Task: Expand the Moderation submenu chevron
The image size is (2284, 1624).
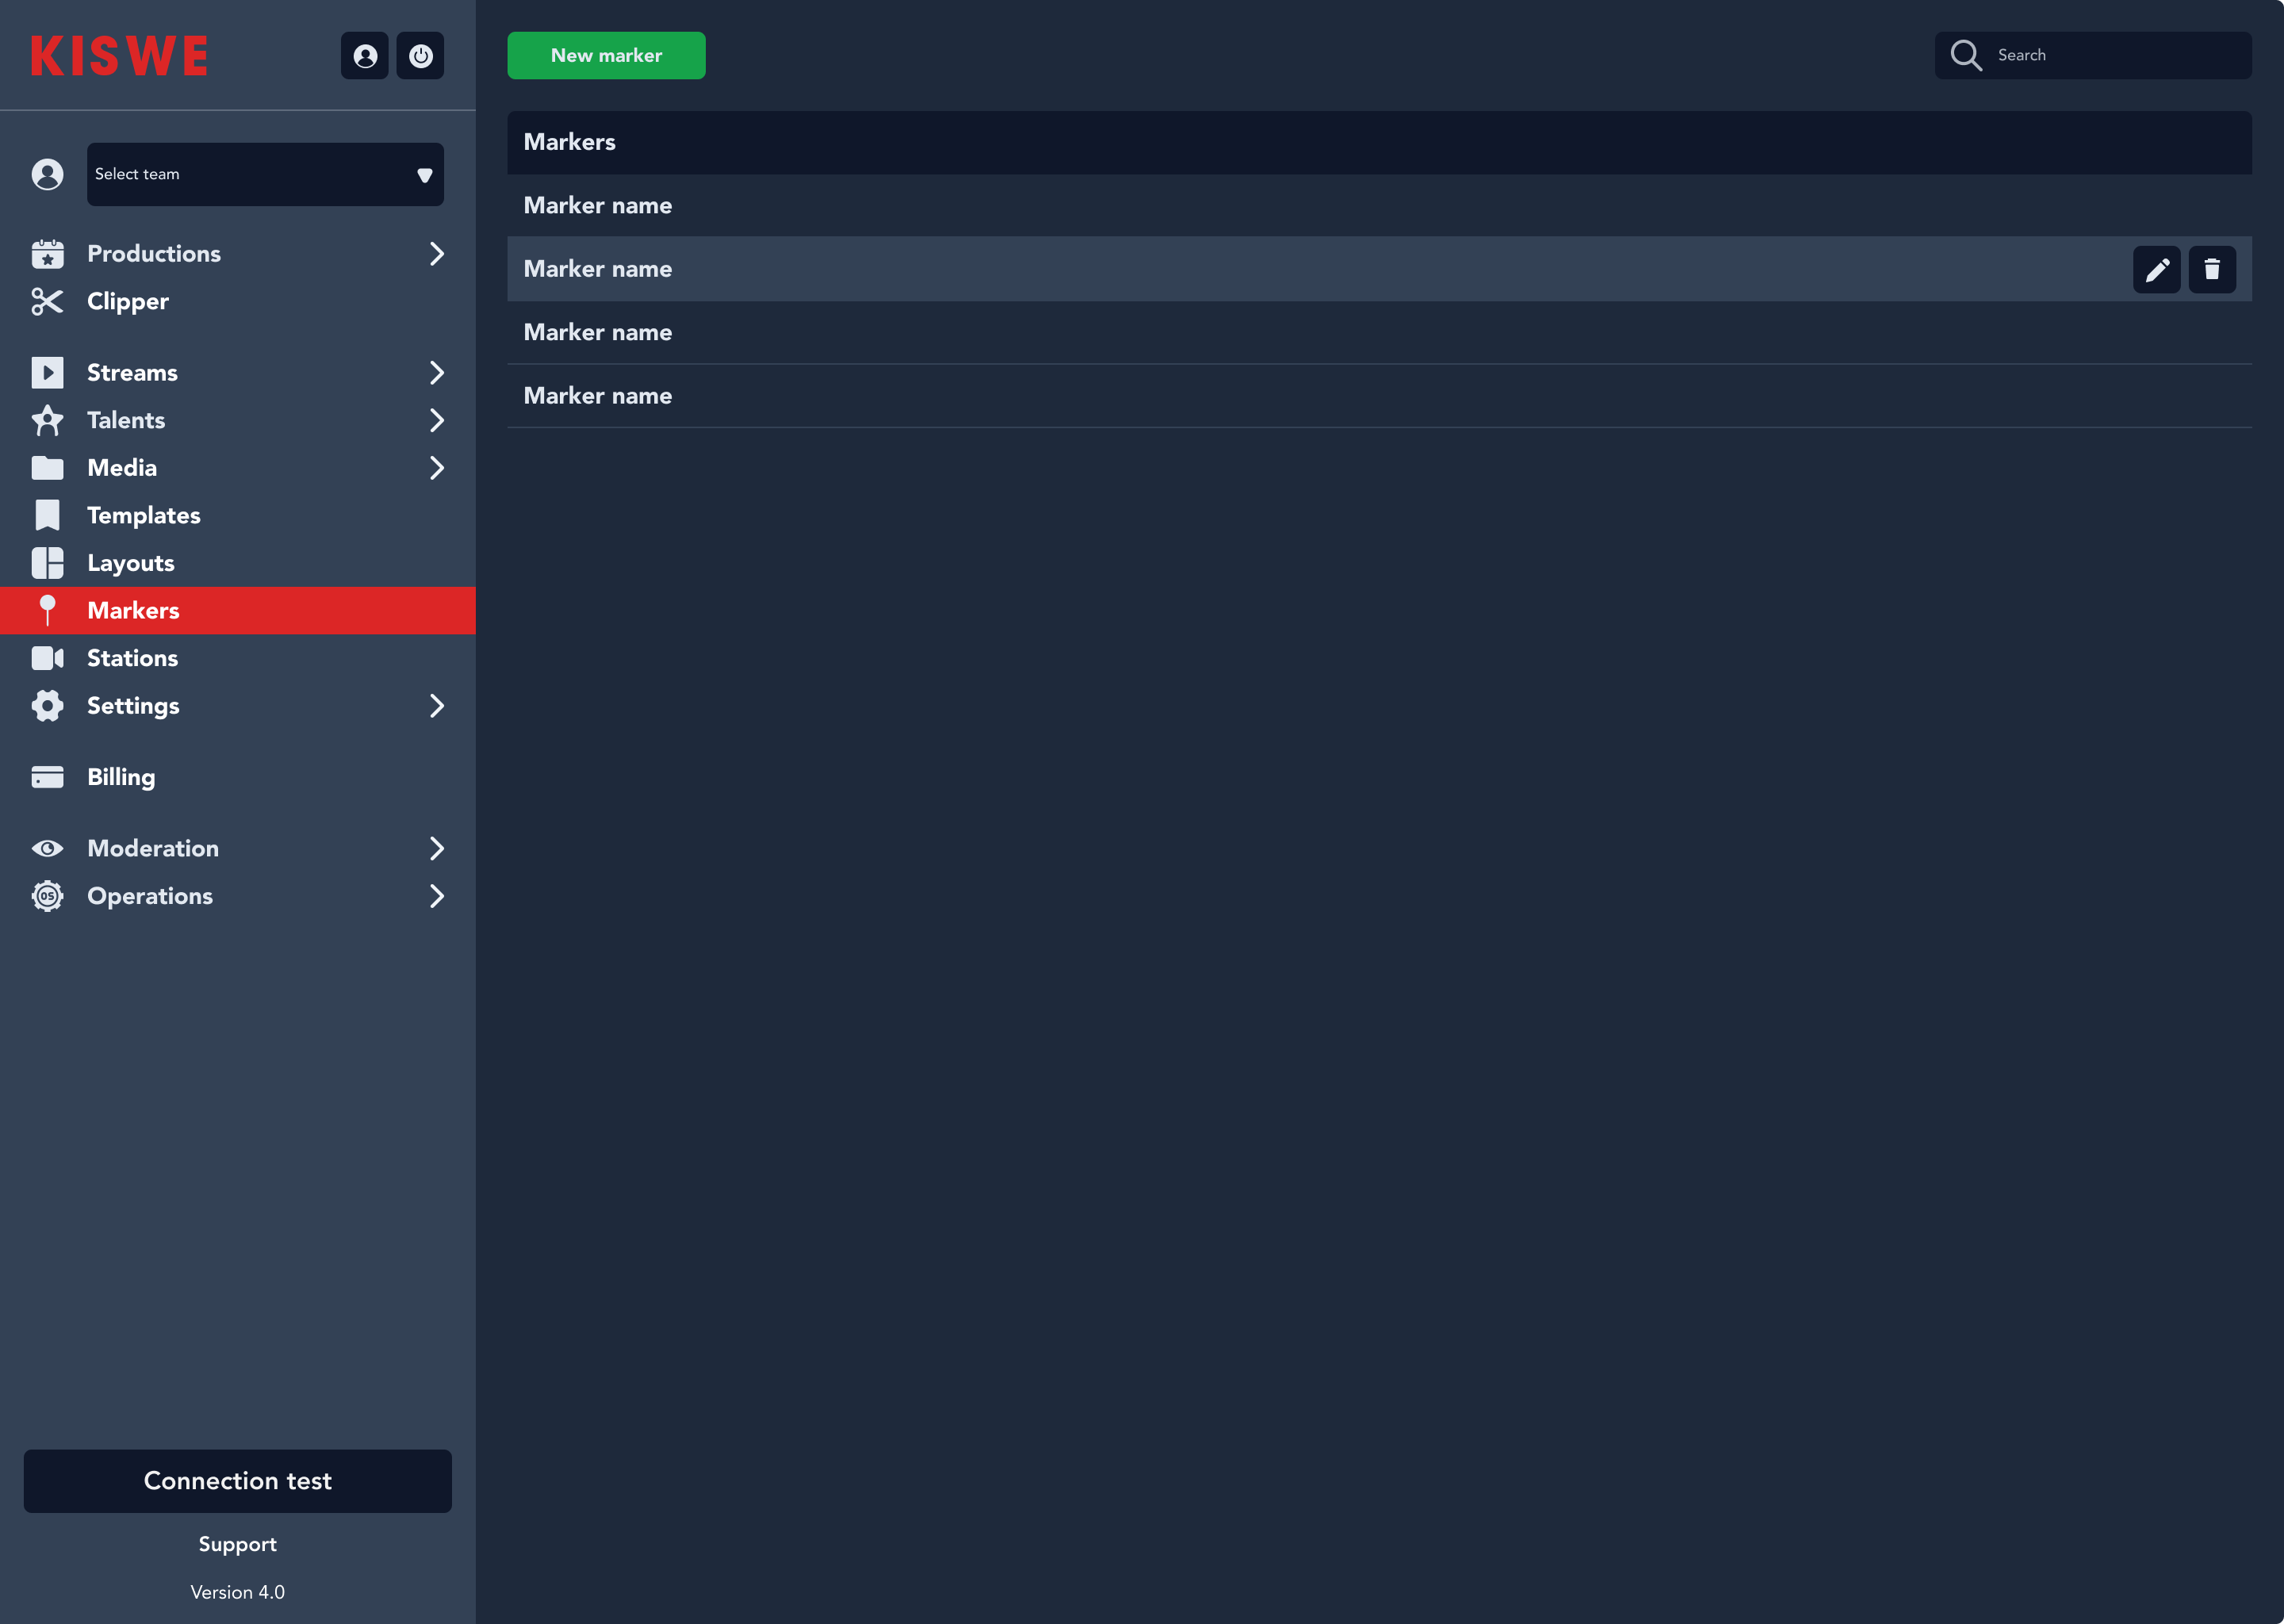Action: click(x=436, y=848)
